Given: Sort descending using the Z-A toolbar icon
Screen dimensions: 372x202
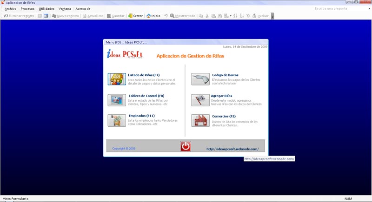Looking at the screenshot, I should pyautogui.click(x=241, y=16).
